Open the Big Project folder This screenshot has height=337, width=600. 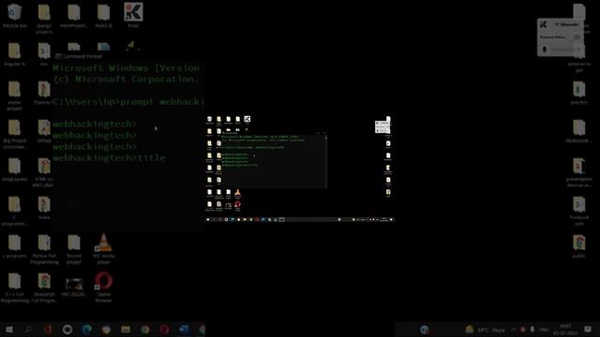(15, 134)
